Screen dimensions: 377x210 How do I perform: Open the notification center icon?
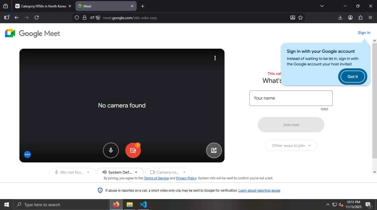coord(368,205)
